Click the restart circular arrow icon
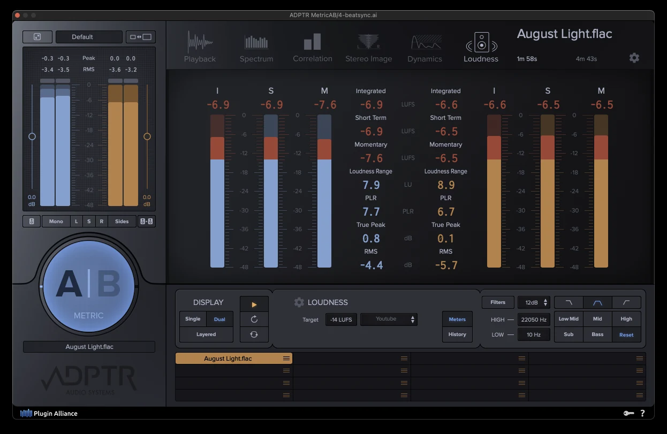Viewport: 667px width, 434px height. [x=254, y=319]
